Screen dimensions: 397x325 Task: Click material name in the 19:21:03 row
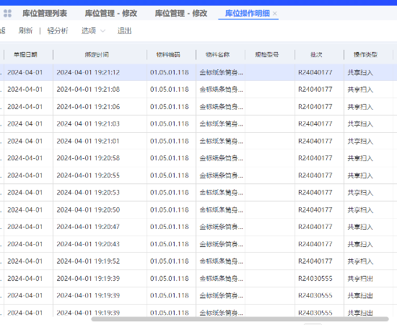[222, 124]
